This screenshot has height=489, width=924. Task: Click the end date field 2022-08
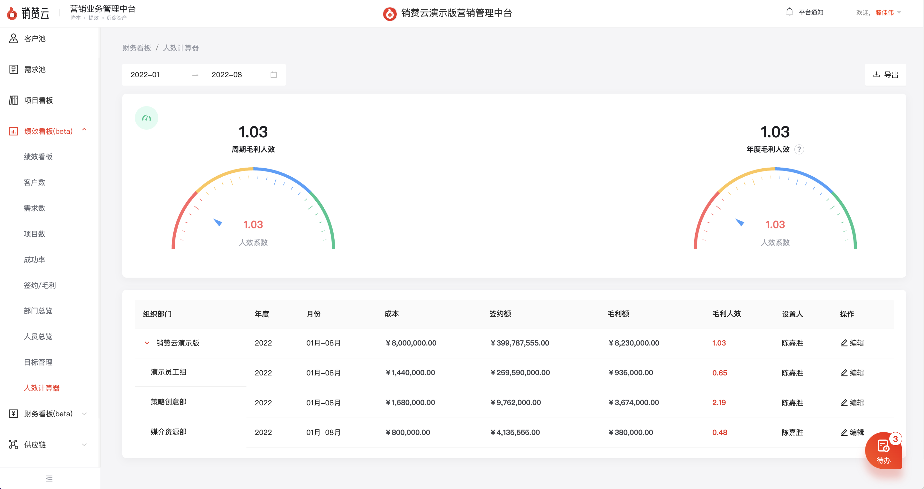[x=227, y=75]
